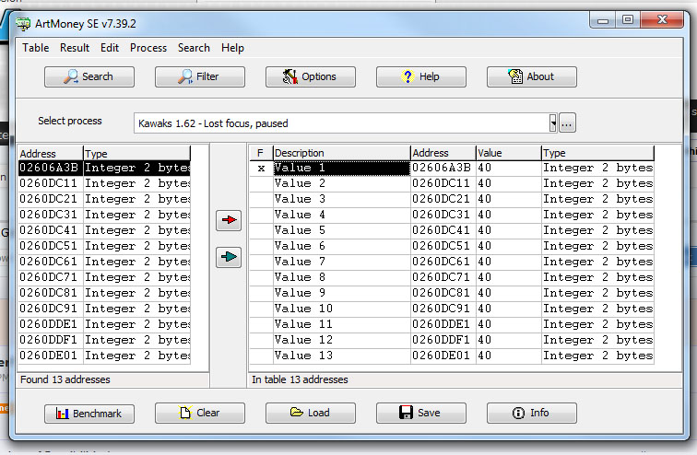The image size is (697, 455).
Task: Expand the Select process dropdown arrow
Action: 552,123
